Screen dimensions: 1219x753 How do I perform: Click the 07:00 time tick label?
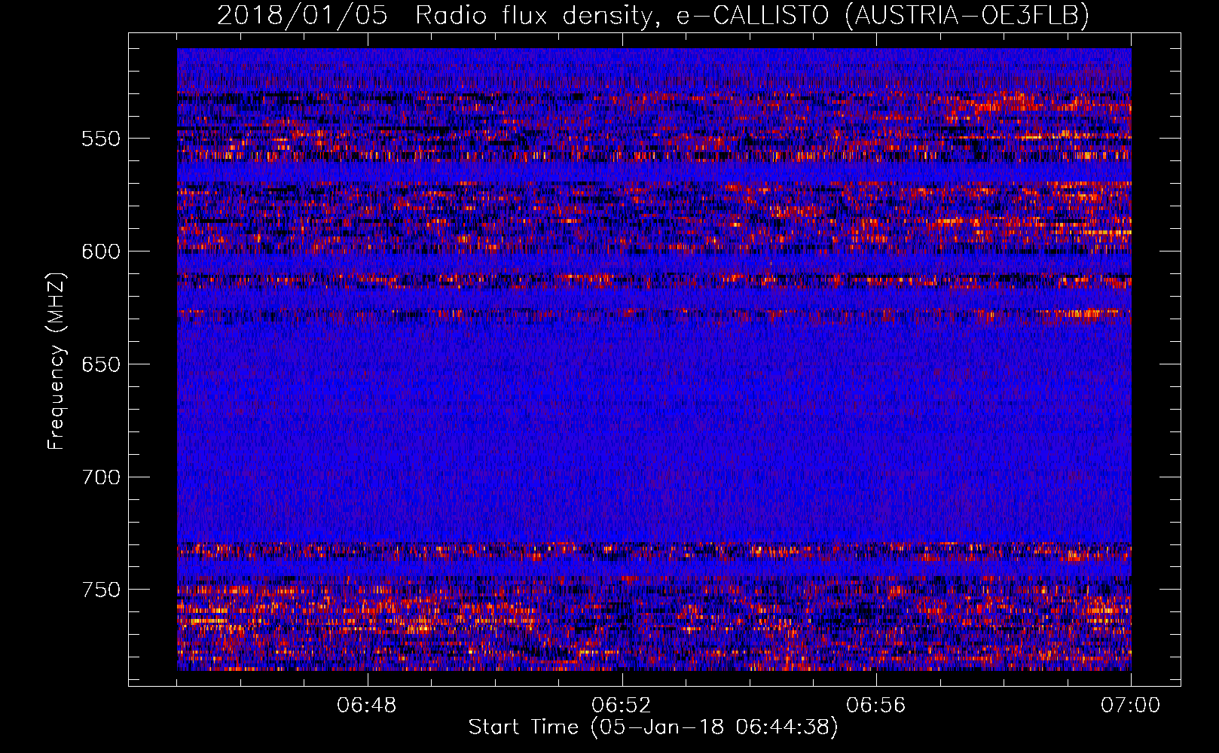pos(1131,706)
